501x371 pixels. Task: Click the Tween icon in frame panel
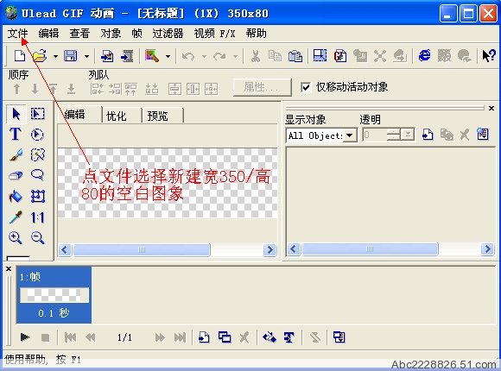coord(270,336)
